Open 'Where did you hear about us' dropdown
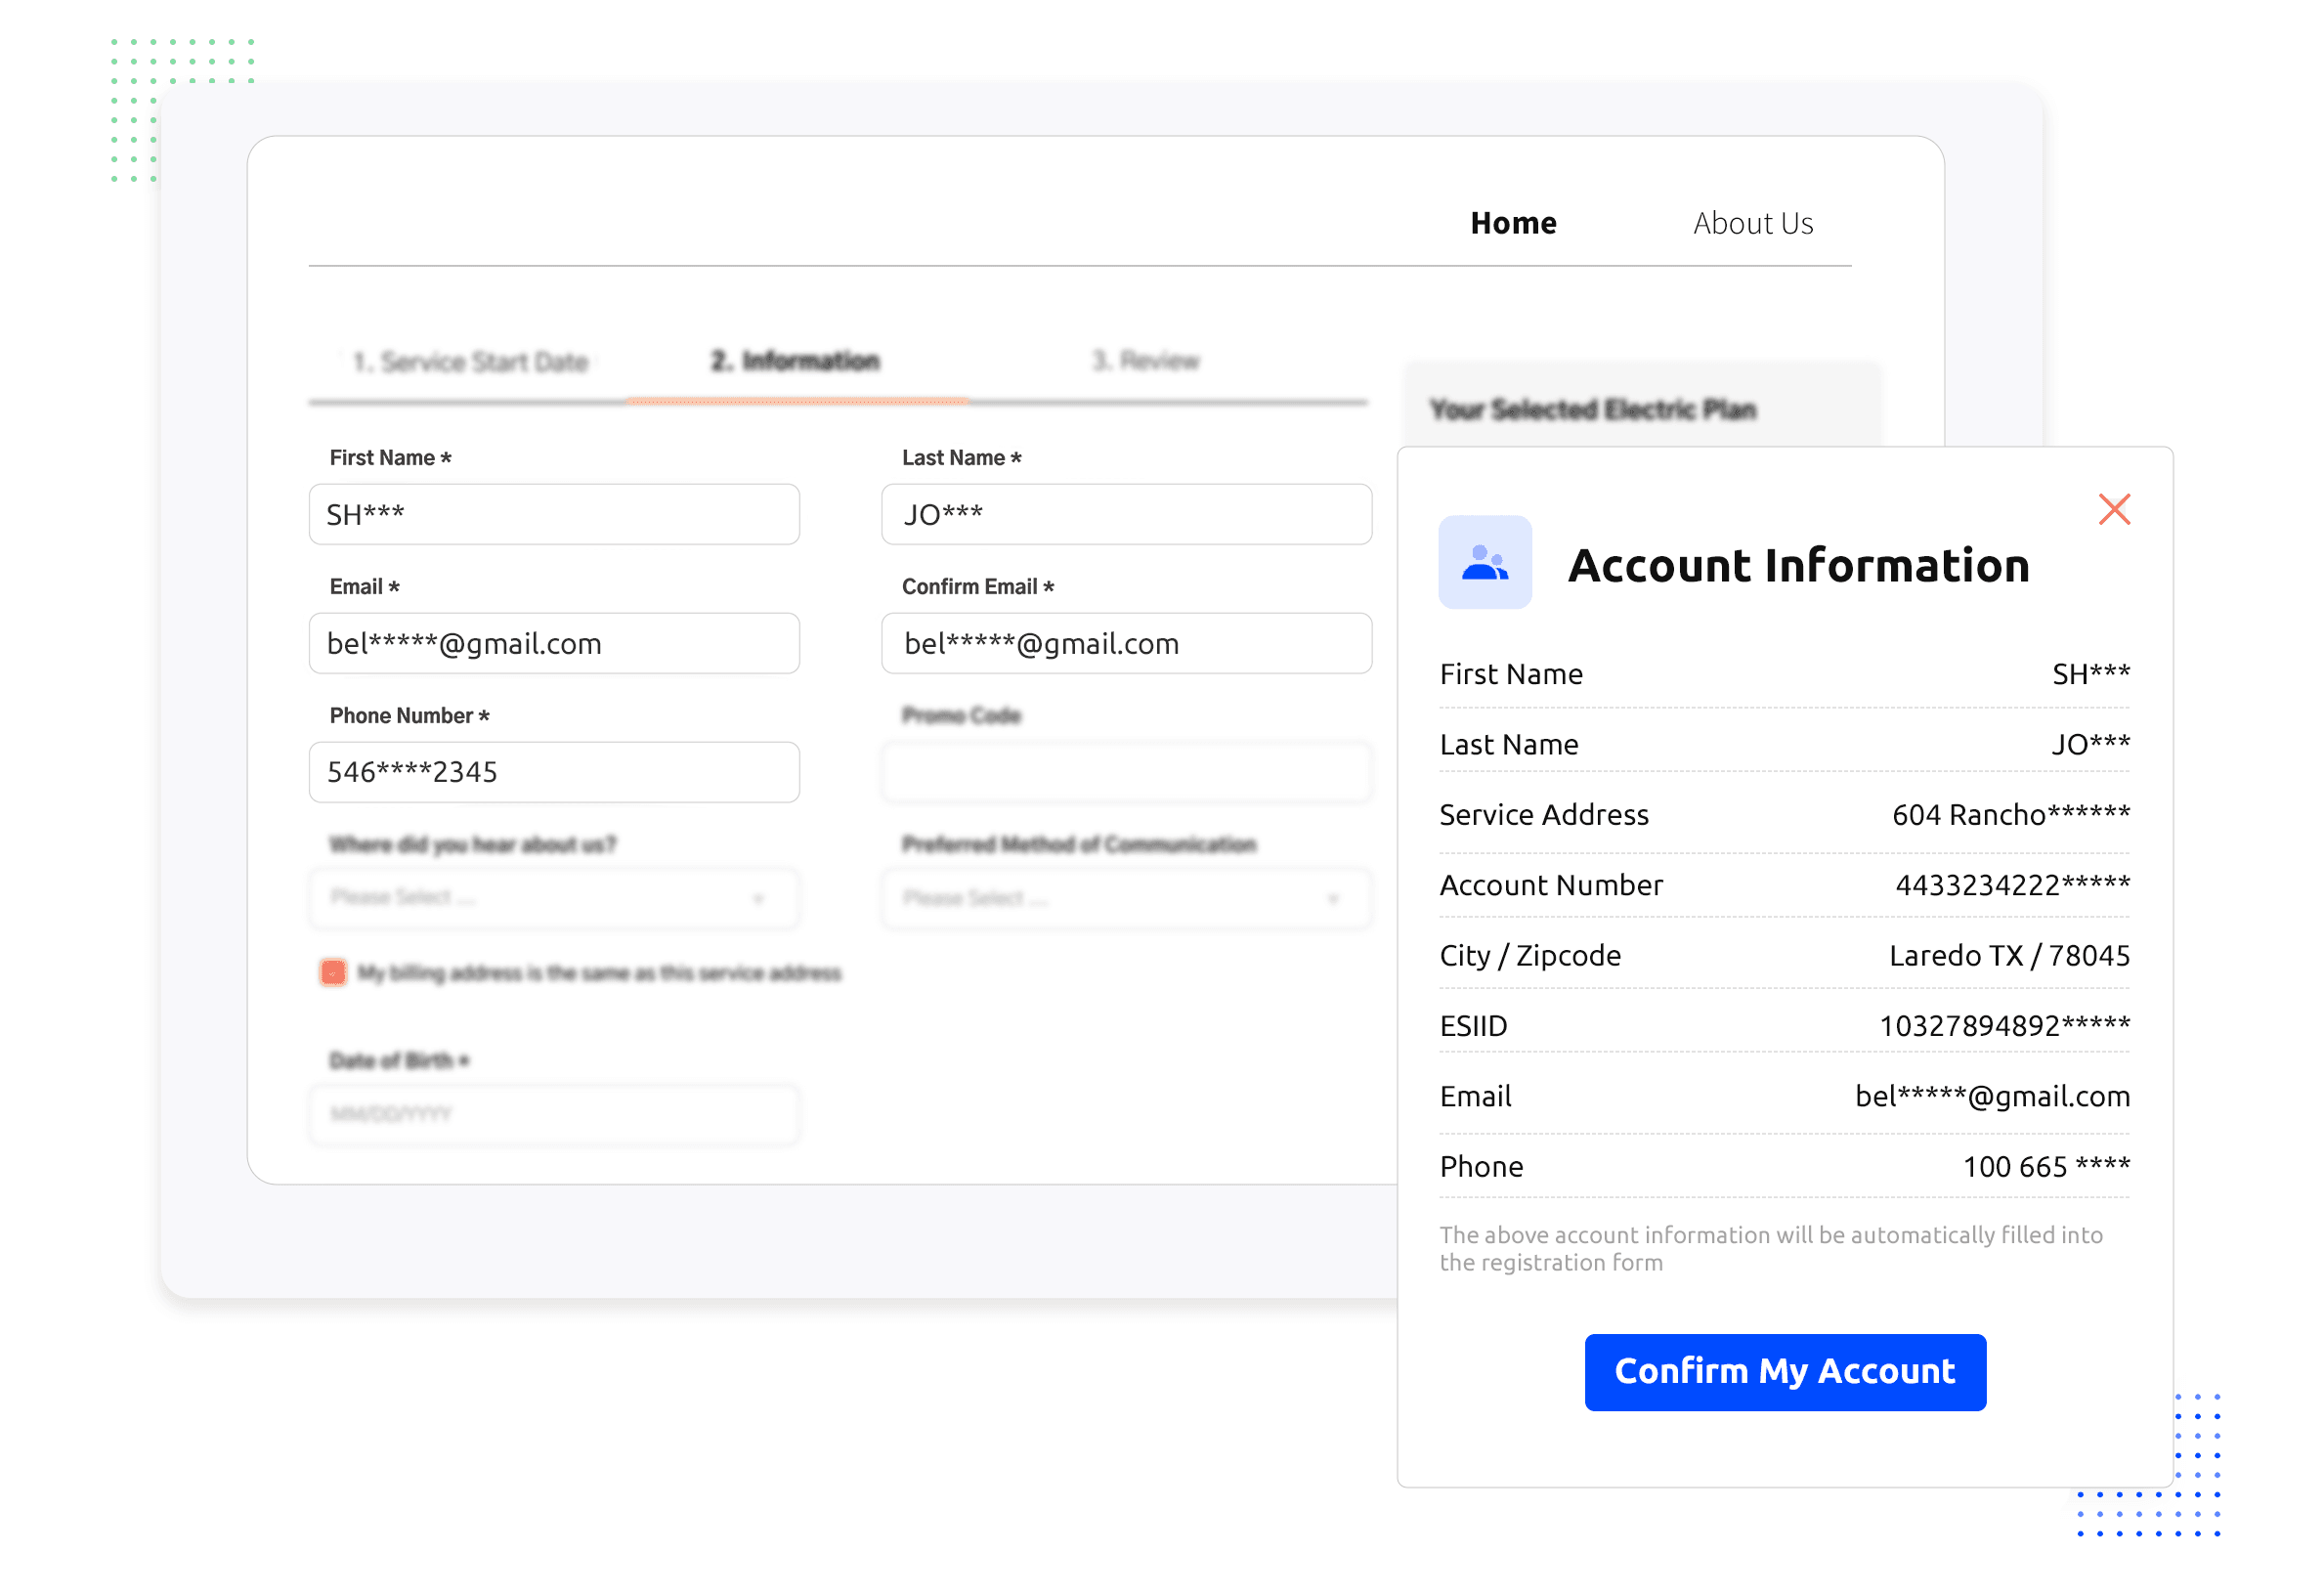The height and width of the screenshot is (1595, 2324). pos(553,897)
